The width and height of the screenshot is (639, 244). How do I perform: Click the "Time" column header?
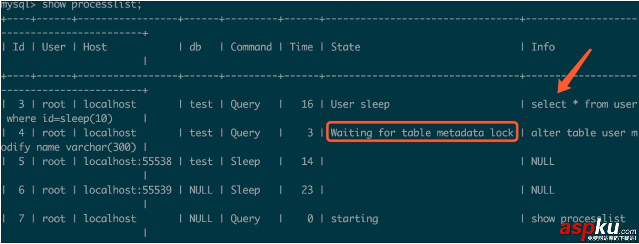click(301, 47)
